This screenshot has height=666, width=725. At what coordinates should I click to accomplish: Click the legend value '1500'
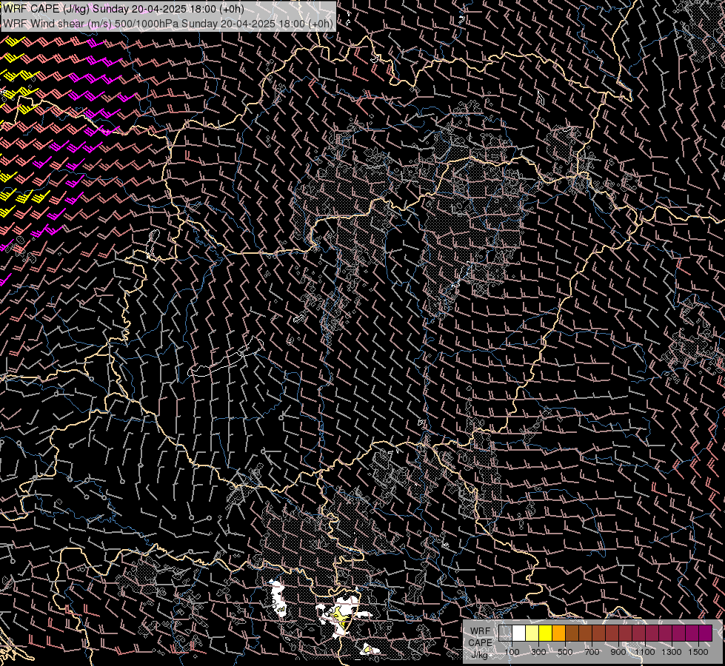698,652
